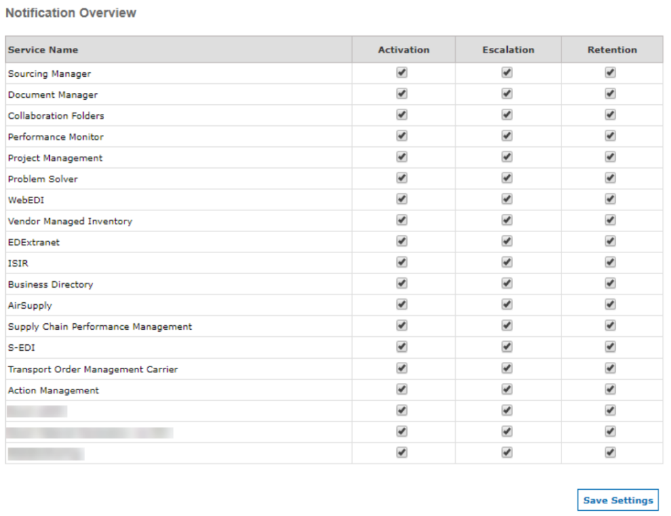
Task: Toggle AirSupply Activation checkbox
Action: point(402,304)
